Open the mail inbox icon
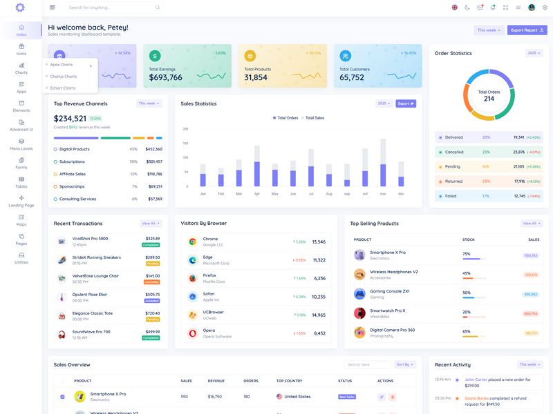 (x=480, y=8)
